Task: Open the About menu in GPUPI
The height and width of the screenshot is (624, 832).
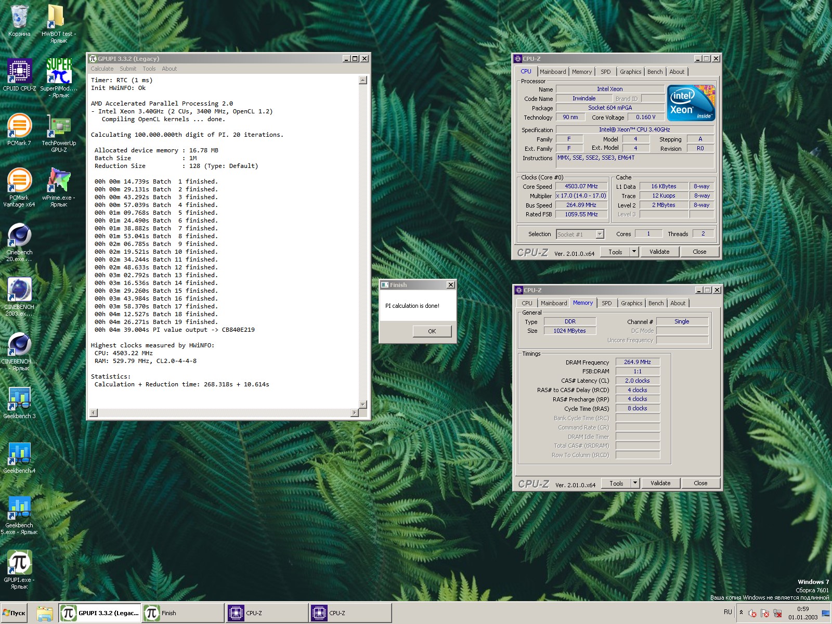Action: [x=169, y=69]
